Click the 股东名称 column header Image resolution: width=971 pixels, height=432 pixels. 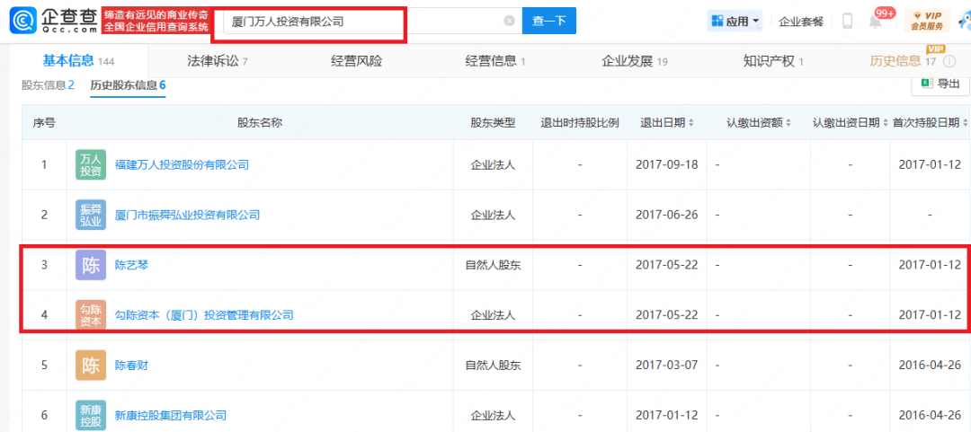click(x=260, y=122)
